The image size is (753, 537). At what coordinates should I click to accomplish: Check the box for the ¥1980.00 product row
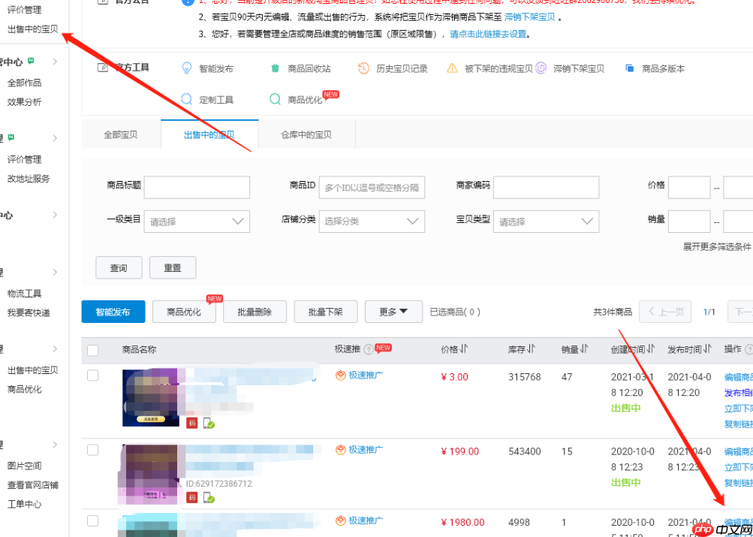92,520
